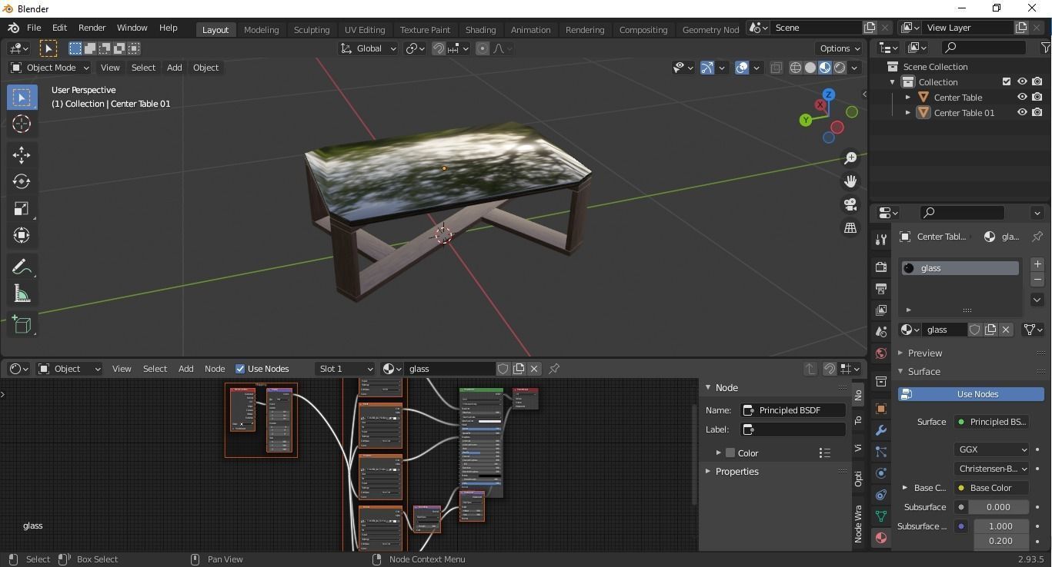Remove the selected material slot
Screen dimensions: 1052x567
click(x=1037, y=280)
